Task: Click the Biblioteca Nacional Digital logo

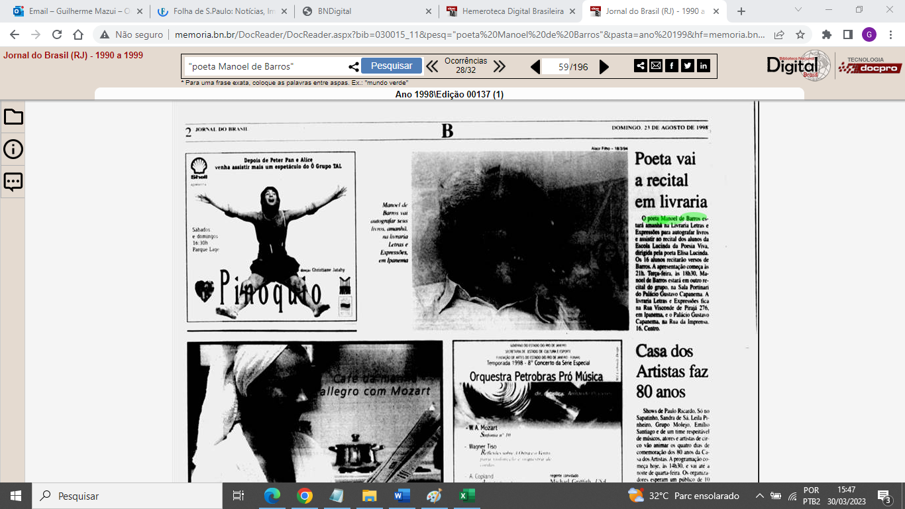Action: point(798,65)
